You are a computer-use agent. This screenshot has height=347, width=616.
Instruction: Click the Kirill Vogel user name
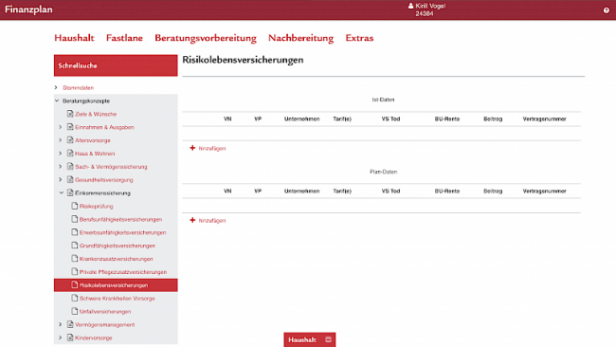tap(430, 6)
